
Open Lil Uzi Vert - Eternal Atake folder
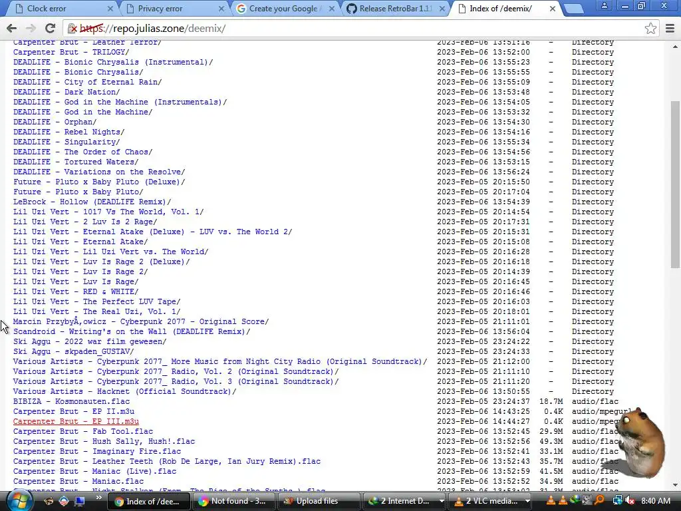[80, 242]
